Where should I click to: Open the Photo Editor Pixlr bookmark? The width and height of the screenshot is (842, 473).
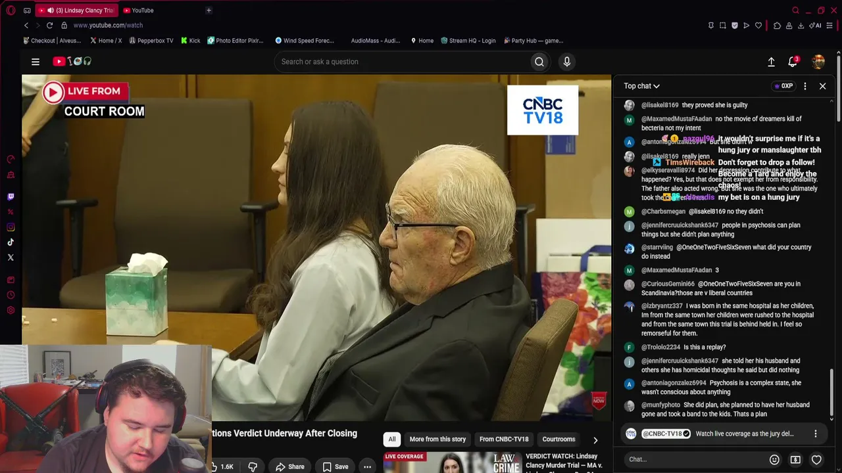tap(235, 41)
